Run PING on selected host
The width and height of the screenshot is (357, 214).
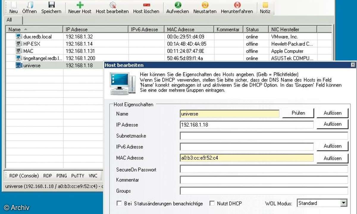[62, 176]
